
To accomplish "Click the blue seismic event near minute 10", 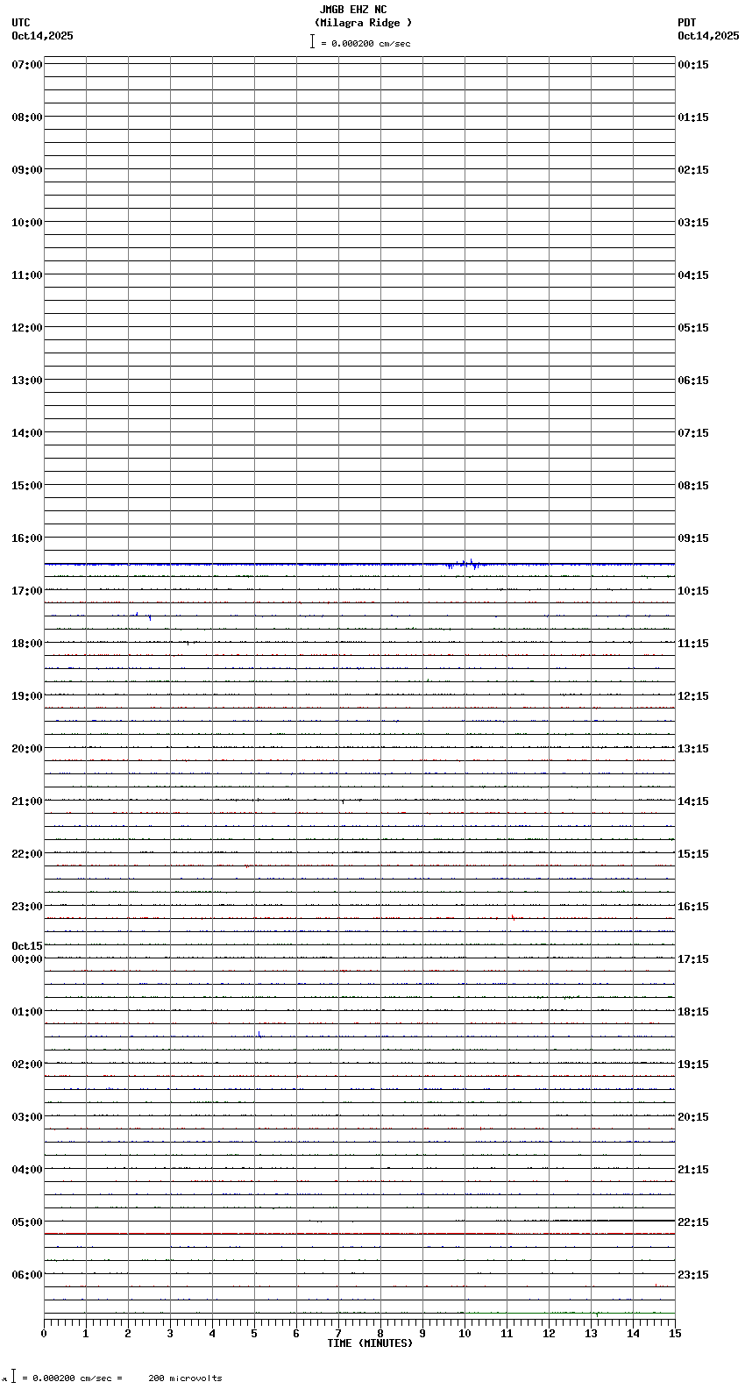I will coord(464,564).
